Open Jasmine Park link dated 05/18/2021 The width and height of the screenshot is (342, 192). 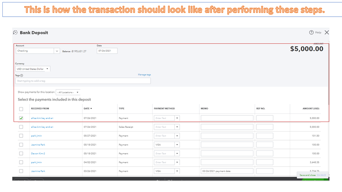(38, 145)
